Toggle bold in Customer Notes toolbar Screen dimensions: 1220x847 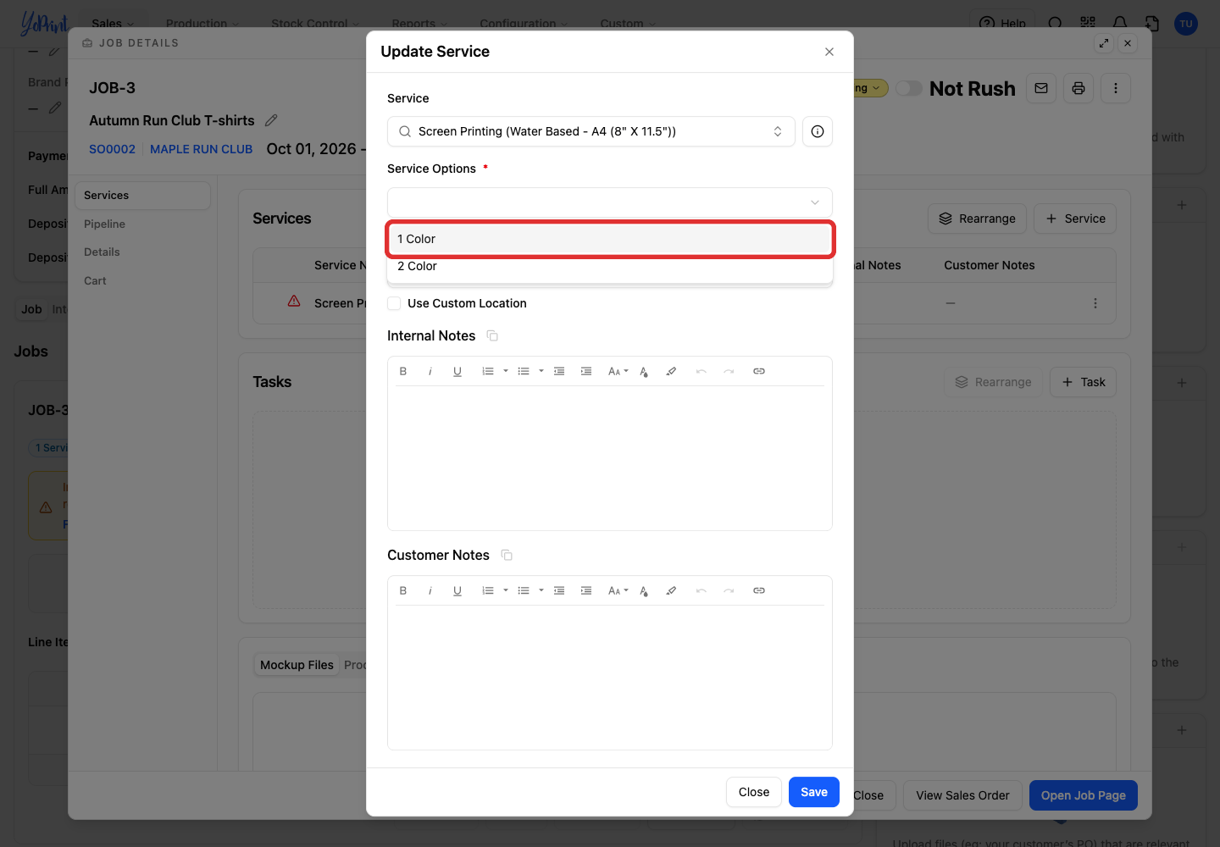tap(403, 590)
